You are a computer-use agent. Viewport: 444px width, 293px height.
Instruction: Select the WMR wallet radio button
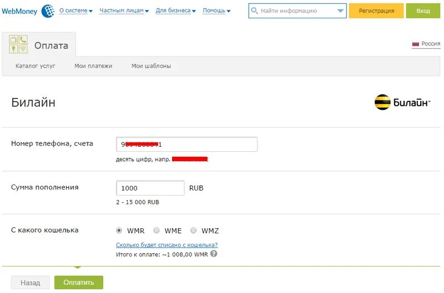click(119, 230)
